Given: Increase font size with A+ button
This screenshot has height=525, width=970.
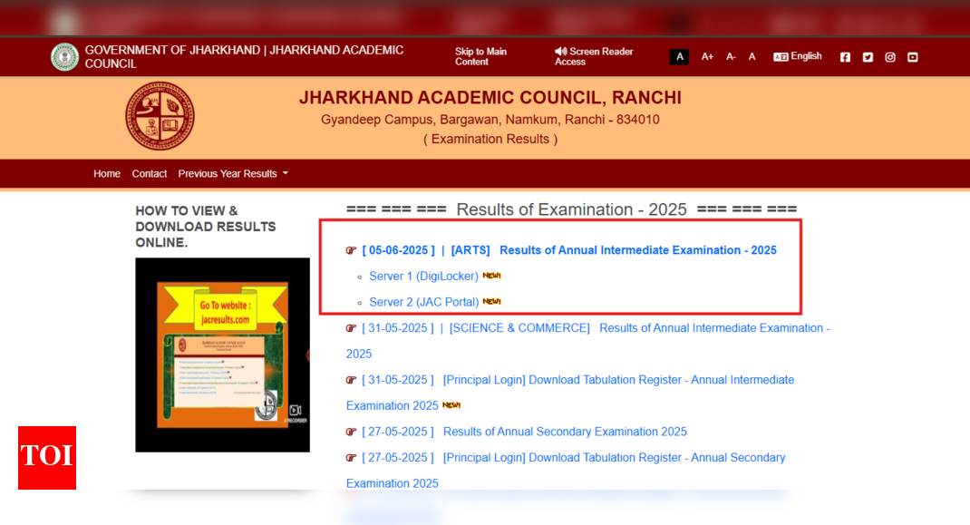Looking at the screenshot, I should pyautogui.click(x=707, y=57).
